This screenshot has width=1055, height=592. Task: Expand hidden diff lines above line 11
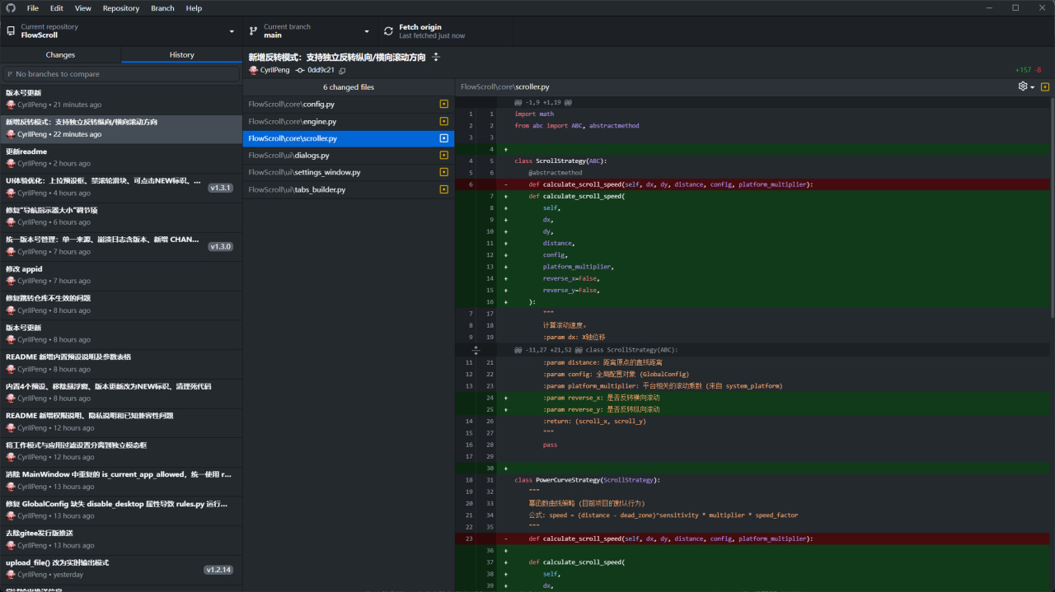(x=476, y=350)
